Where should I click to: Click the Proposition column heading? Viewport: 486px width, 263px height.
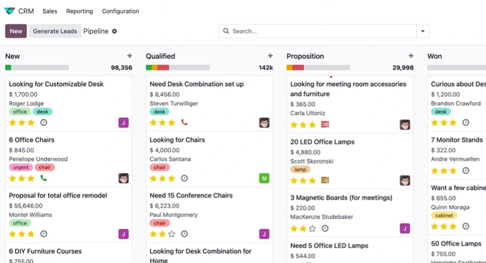pos(305,56)
